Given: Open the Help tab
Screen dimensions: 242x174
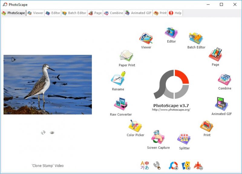Looking at the screenshot, I should coord(175,13).
